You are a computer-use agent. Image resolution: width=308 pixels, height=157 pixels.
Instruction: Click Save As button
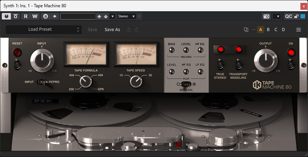pos(112,30)
